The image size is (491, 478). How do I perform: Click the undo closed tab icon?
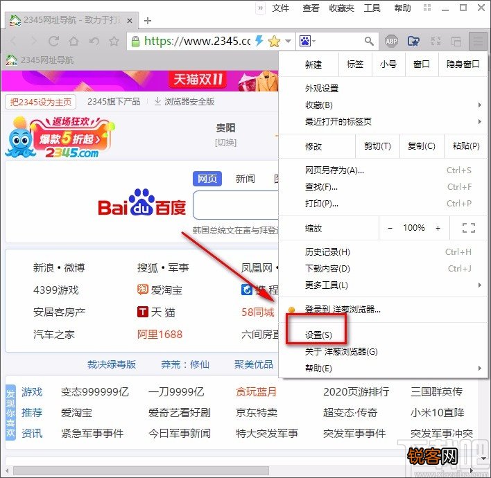94,41
